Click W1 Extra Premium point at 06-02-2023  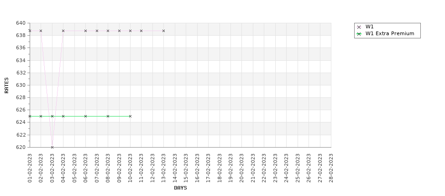click(85, 116)
